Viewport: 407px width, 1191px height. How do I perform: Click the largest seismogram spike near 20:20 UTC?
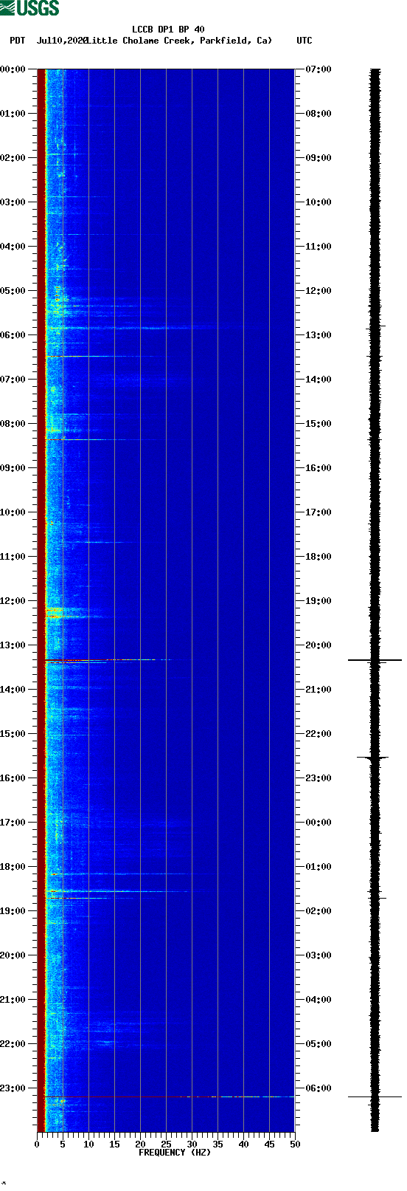(x=375, y=660)
